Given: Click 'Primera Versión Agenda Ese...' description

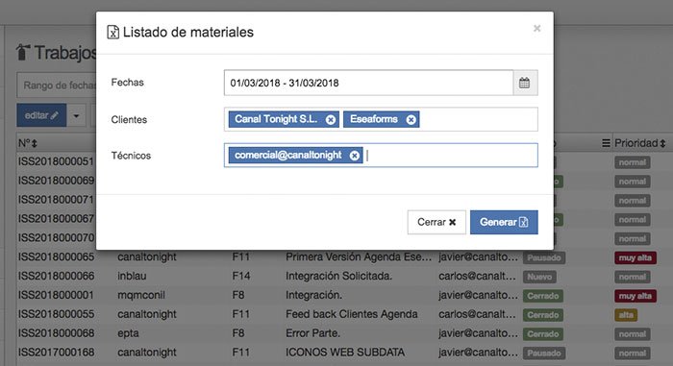Looking at the screenshot, I should pos(359,257).
